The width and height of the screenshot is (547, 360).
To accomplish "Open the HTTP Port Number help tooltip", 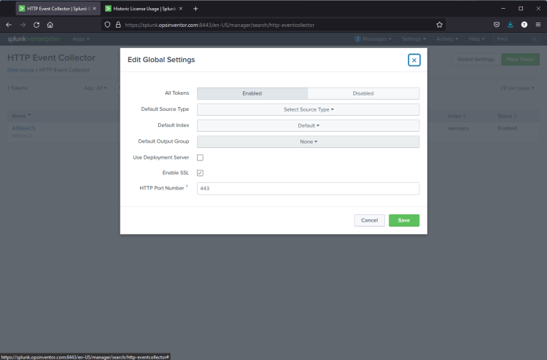I will tap(187, 187).
